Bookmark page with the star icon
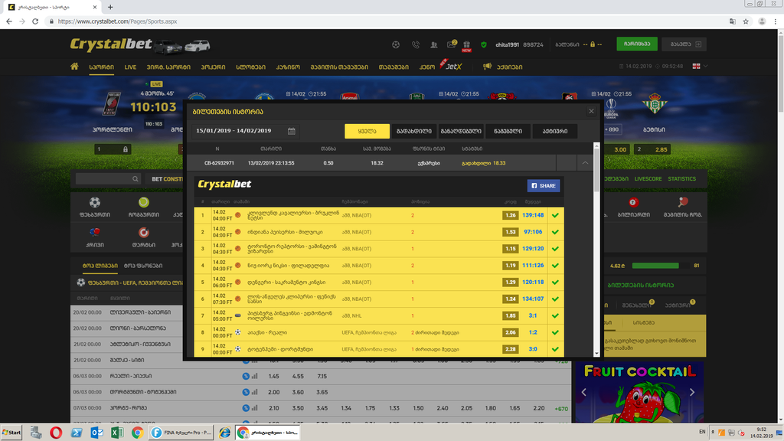 746,21
